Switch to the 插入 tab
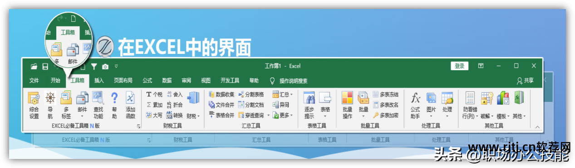 (x=99, y=81)
